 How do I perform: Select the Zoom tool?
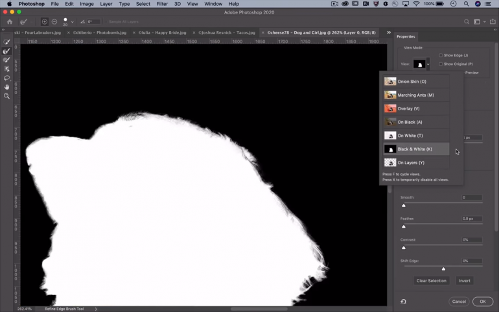pos(7,96)
